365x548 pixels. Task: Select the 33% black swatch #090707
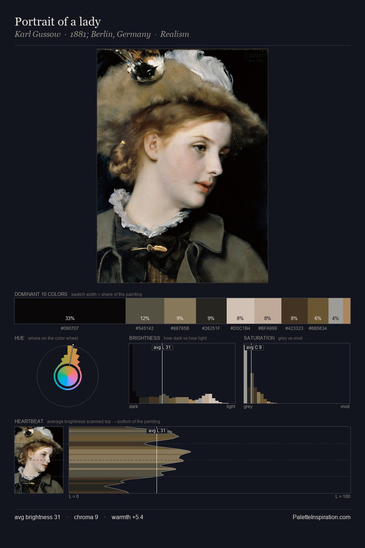tap(70, 311)
